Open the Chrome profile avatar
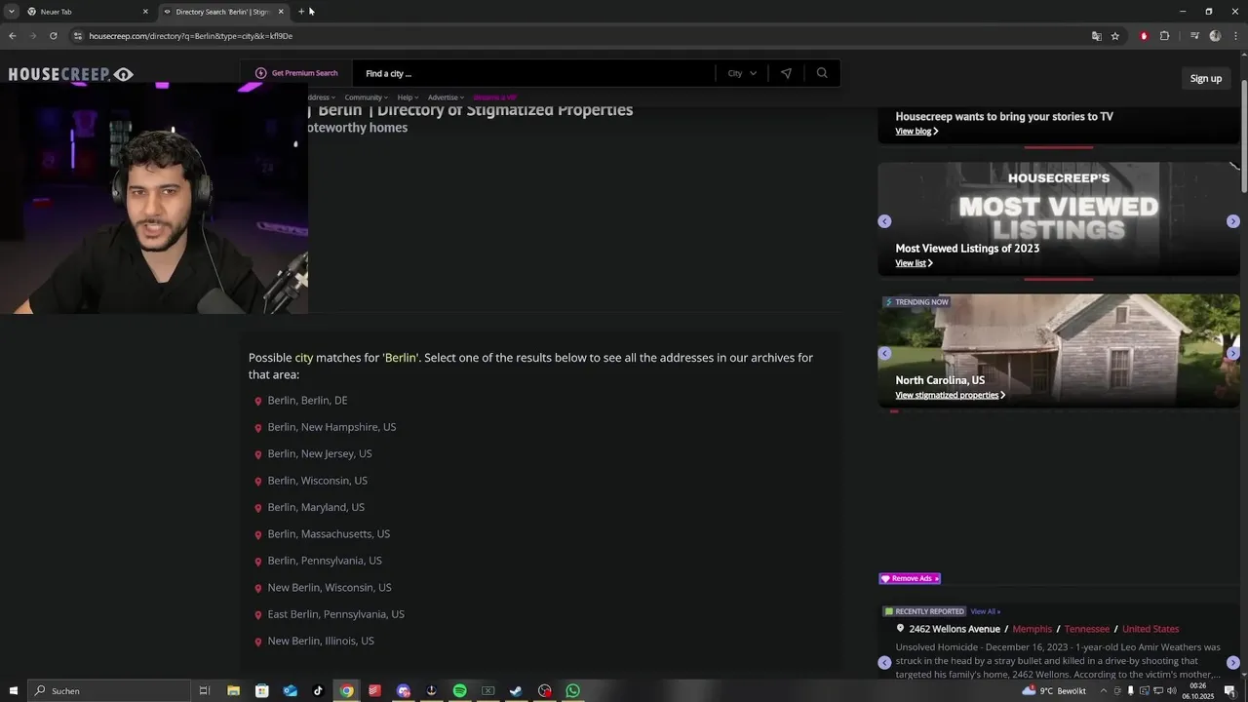The height and width of the screenshot is (702, 1248). 1215,36
